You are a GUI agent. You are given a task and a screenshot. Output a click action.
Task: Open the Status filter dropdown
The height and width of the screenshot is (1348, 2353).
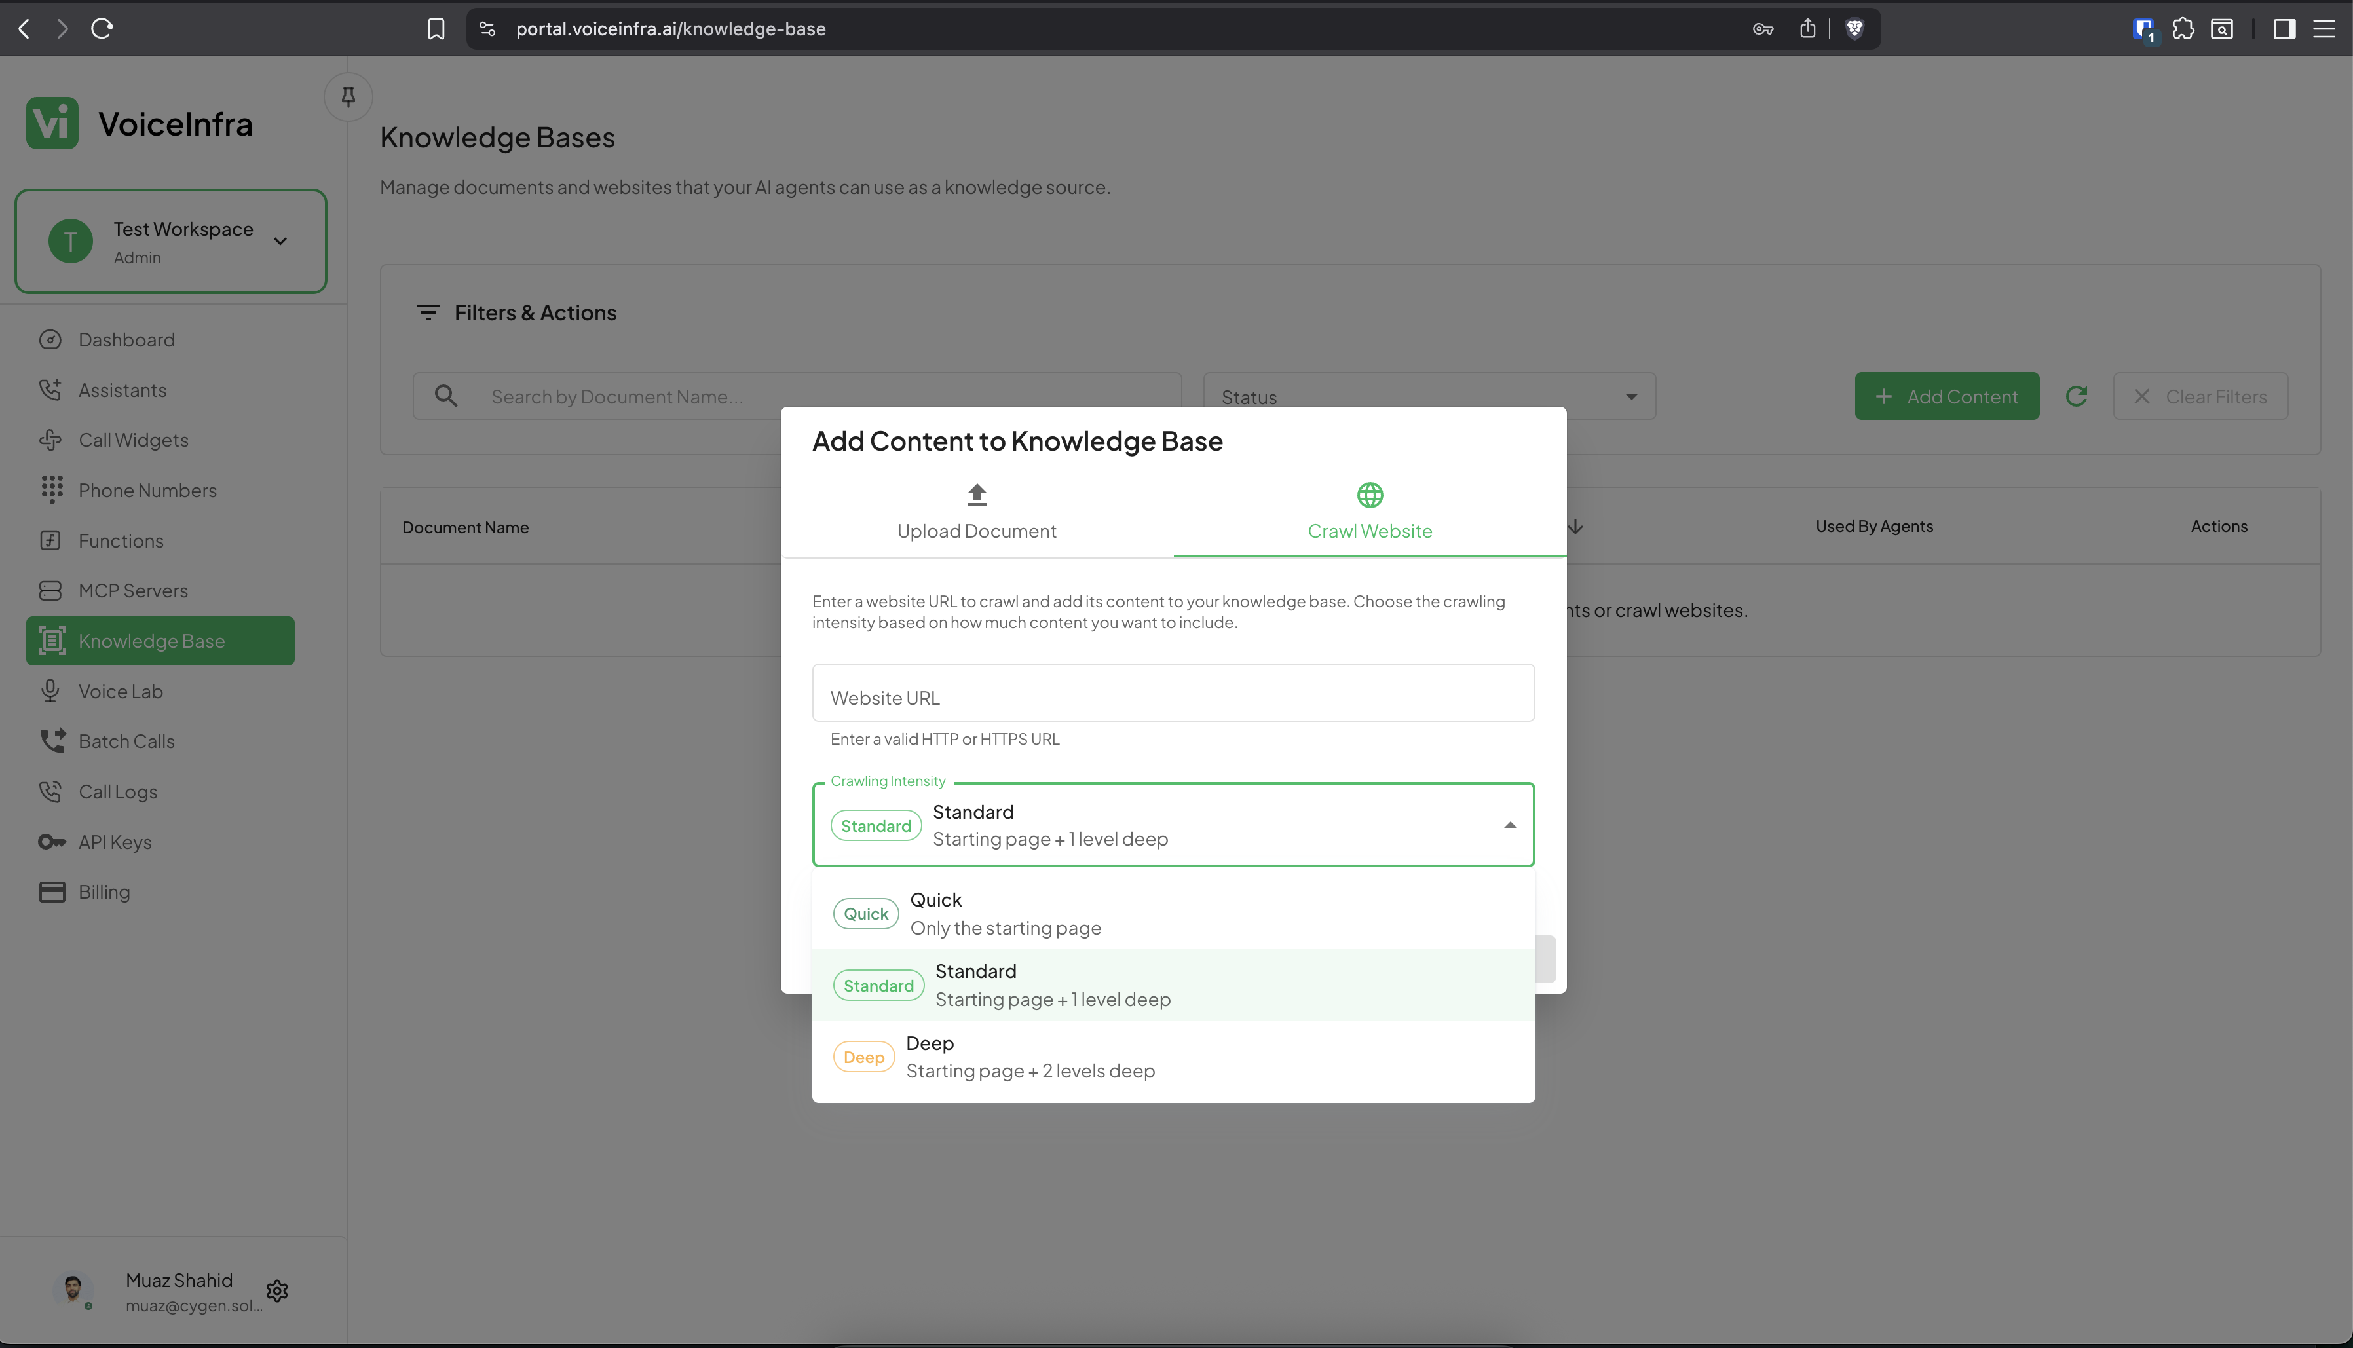coord(1429,396)
